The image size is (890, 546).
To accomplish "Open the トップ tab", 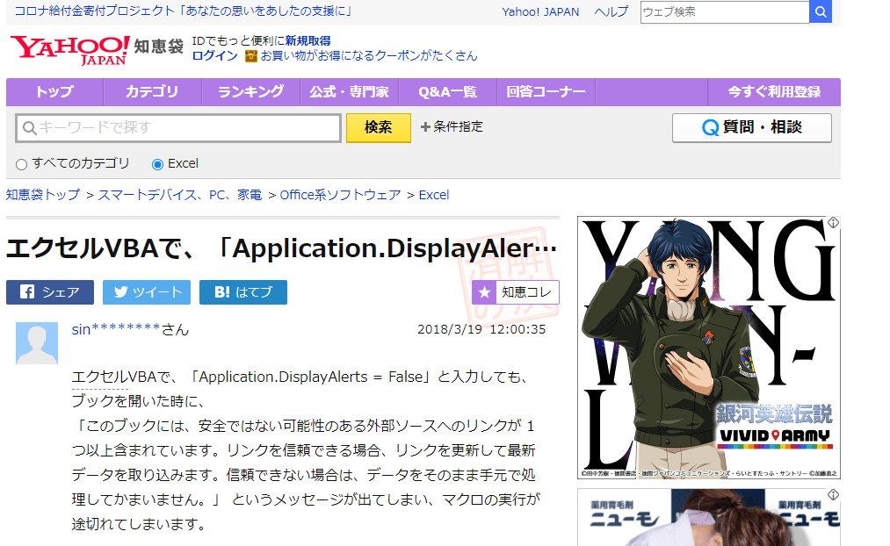I will 54,92.
